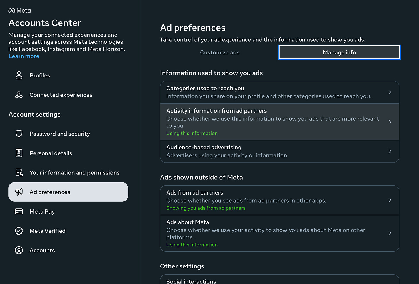The height and width of the screenshot is (284, 419).
Task: Go to Connected experiences
Action: 68,95
